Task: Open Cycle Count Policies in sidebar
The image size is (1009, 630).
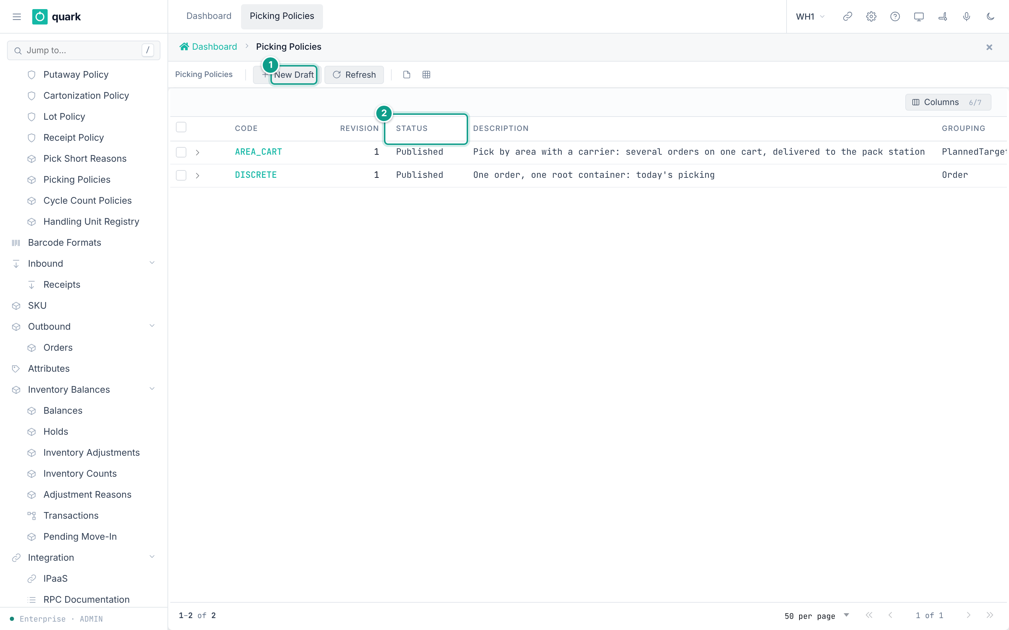Action: click(x=87, y=201)
